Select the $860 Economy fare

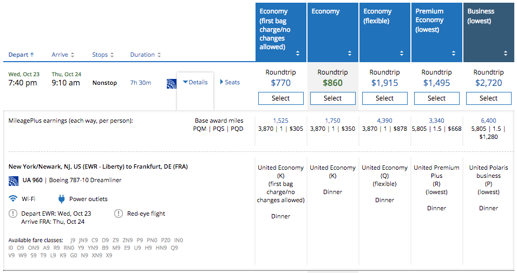point(332,98)
